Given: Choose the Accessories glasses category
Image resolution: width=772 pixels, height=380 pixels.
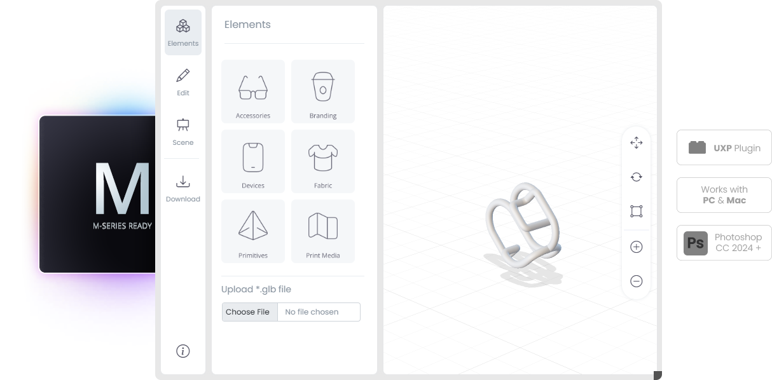Looking at the screenshot, I should pos(253,92).
